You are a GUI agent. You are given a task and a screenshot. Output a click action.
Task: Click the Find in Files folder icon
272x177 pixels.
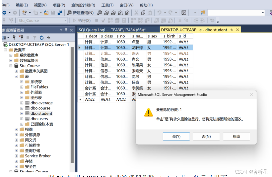(x=203, y=13)
